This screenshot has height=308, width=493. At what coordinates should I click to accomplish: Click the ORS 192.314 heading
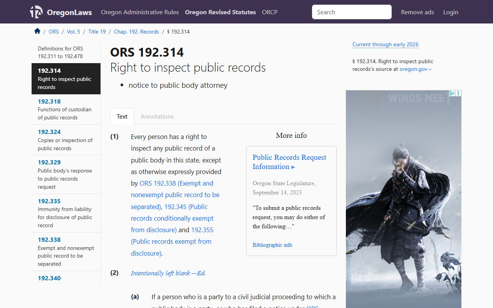coord(147,52)
